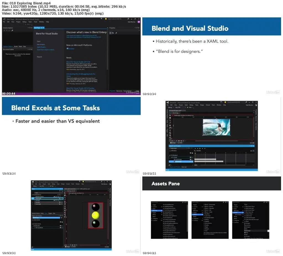The height and width of the screenshot is (256, 283).
Task: Open TrafficLightMain.xaml document tab
Action: point(85,189)
